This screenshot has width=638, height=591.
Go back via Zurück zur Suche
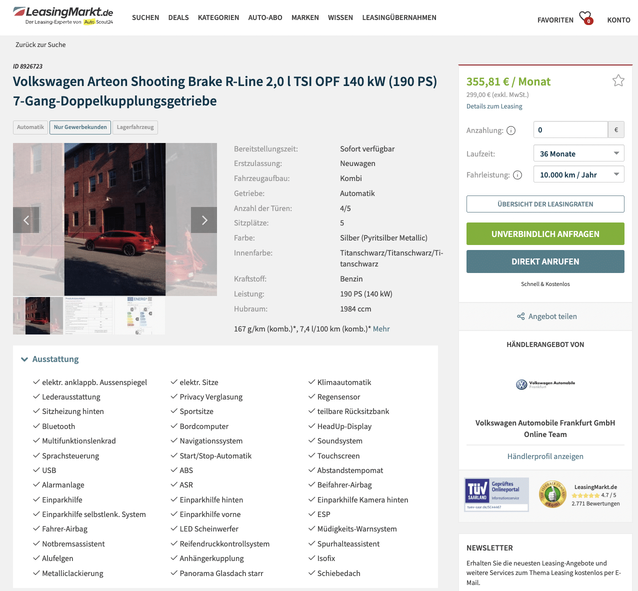point(40,44)
